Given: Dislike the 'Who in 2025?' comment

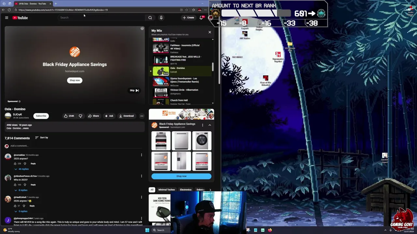Looking at the screenshot, I should click(25, 185).
